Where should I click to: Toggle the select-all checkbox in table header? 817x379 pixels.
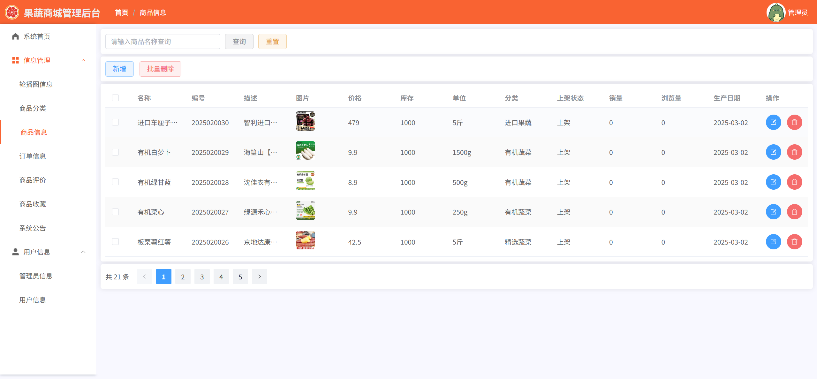pyautogui.click(x=115, y=98)
